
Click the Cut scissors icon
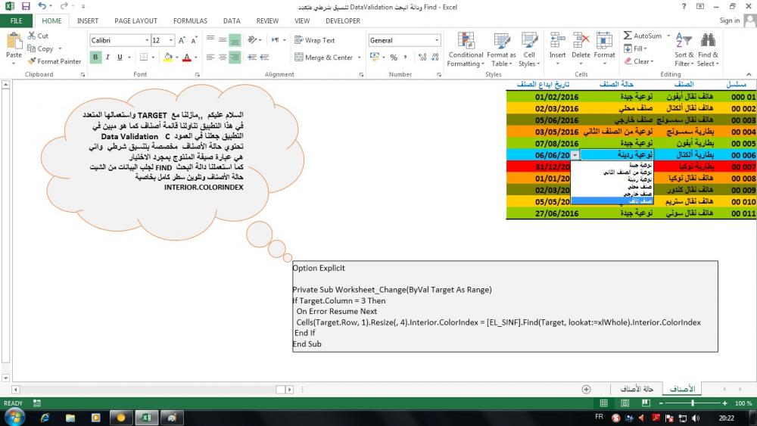tap(32, 36)
